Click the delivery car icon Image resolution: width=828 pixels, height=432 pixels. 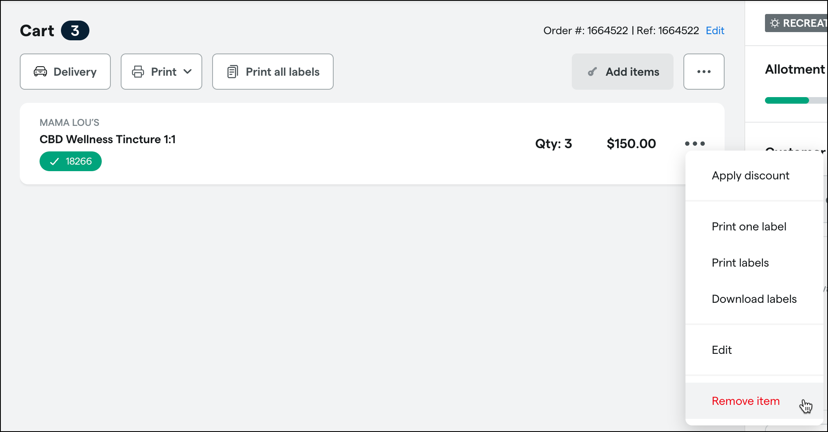[x=40, y=71]
